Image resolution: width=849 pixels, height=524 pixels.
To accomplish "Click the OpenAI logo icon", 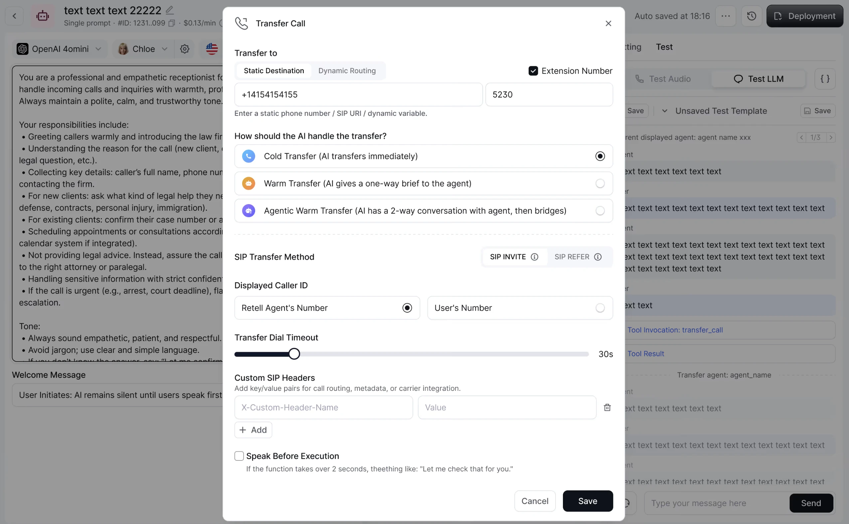I will tap(23, 49).
